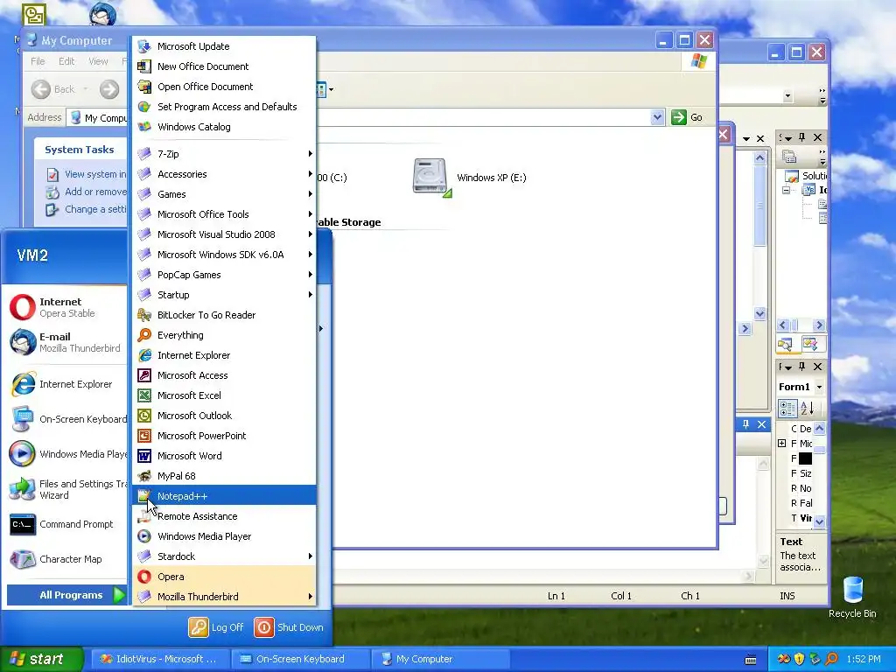Start Microsoft Word
Viewport: 896px width, 672px height.
pyautogui.click(x=224, y=455)
